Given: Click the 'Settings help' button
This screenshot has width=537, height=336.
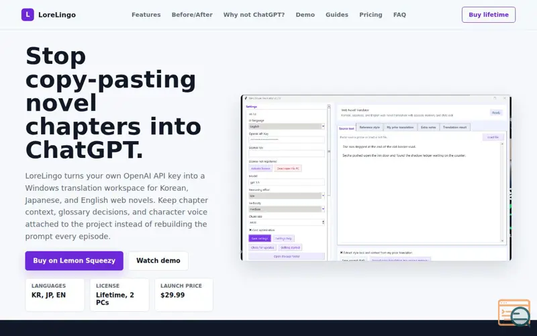Looking at the screenshot, I should point(283,239).
